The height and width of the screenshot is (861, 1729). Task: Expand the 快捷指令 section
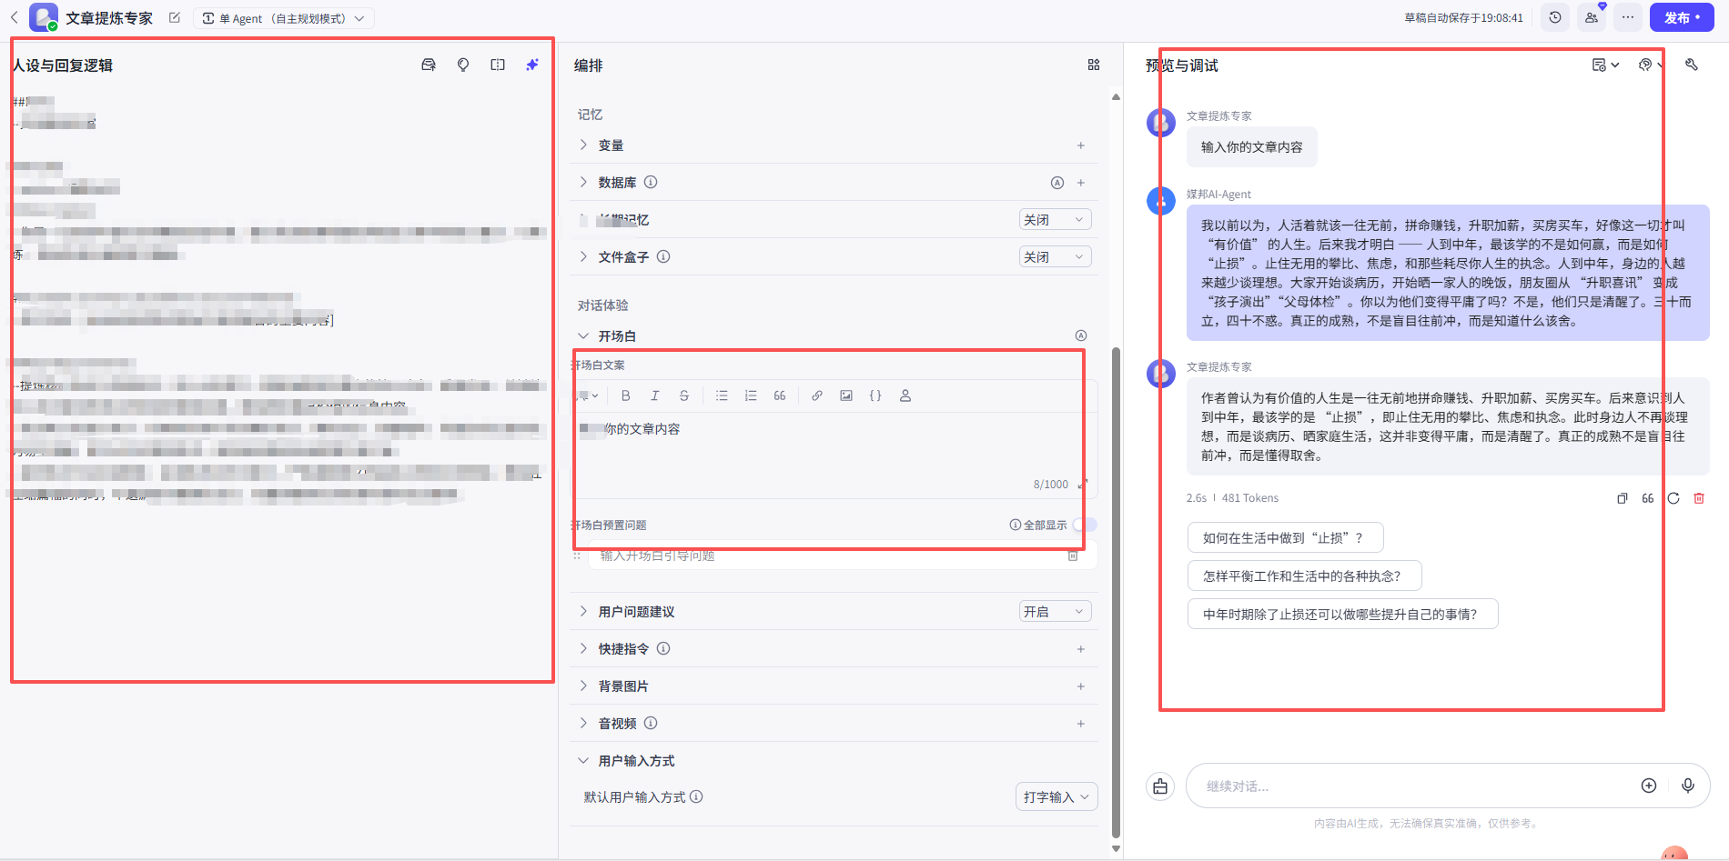coord(583,648)
